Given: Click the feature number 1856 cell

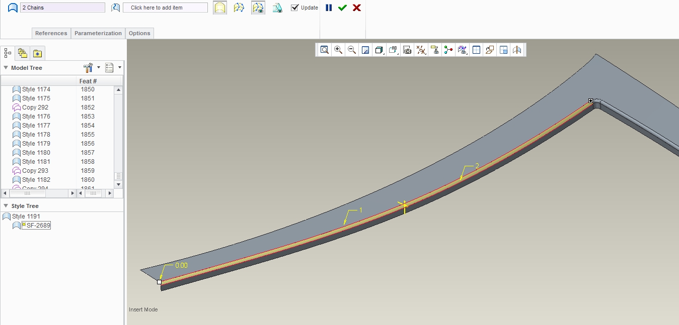Looking at the screenshot, I should coord(88,144).
